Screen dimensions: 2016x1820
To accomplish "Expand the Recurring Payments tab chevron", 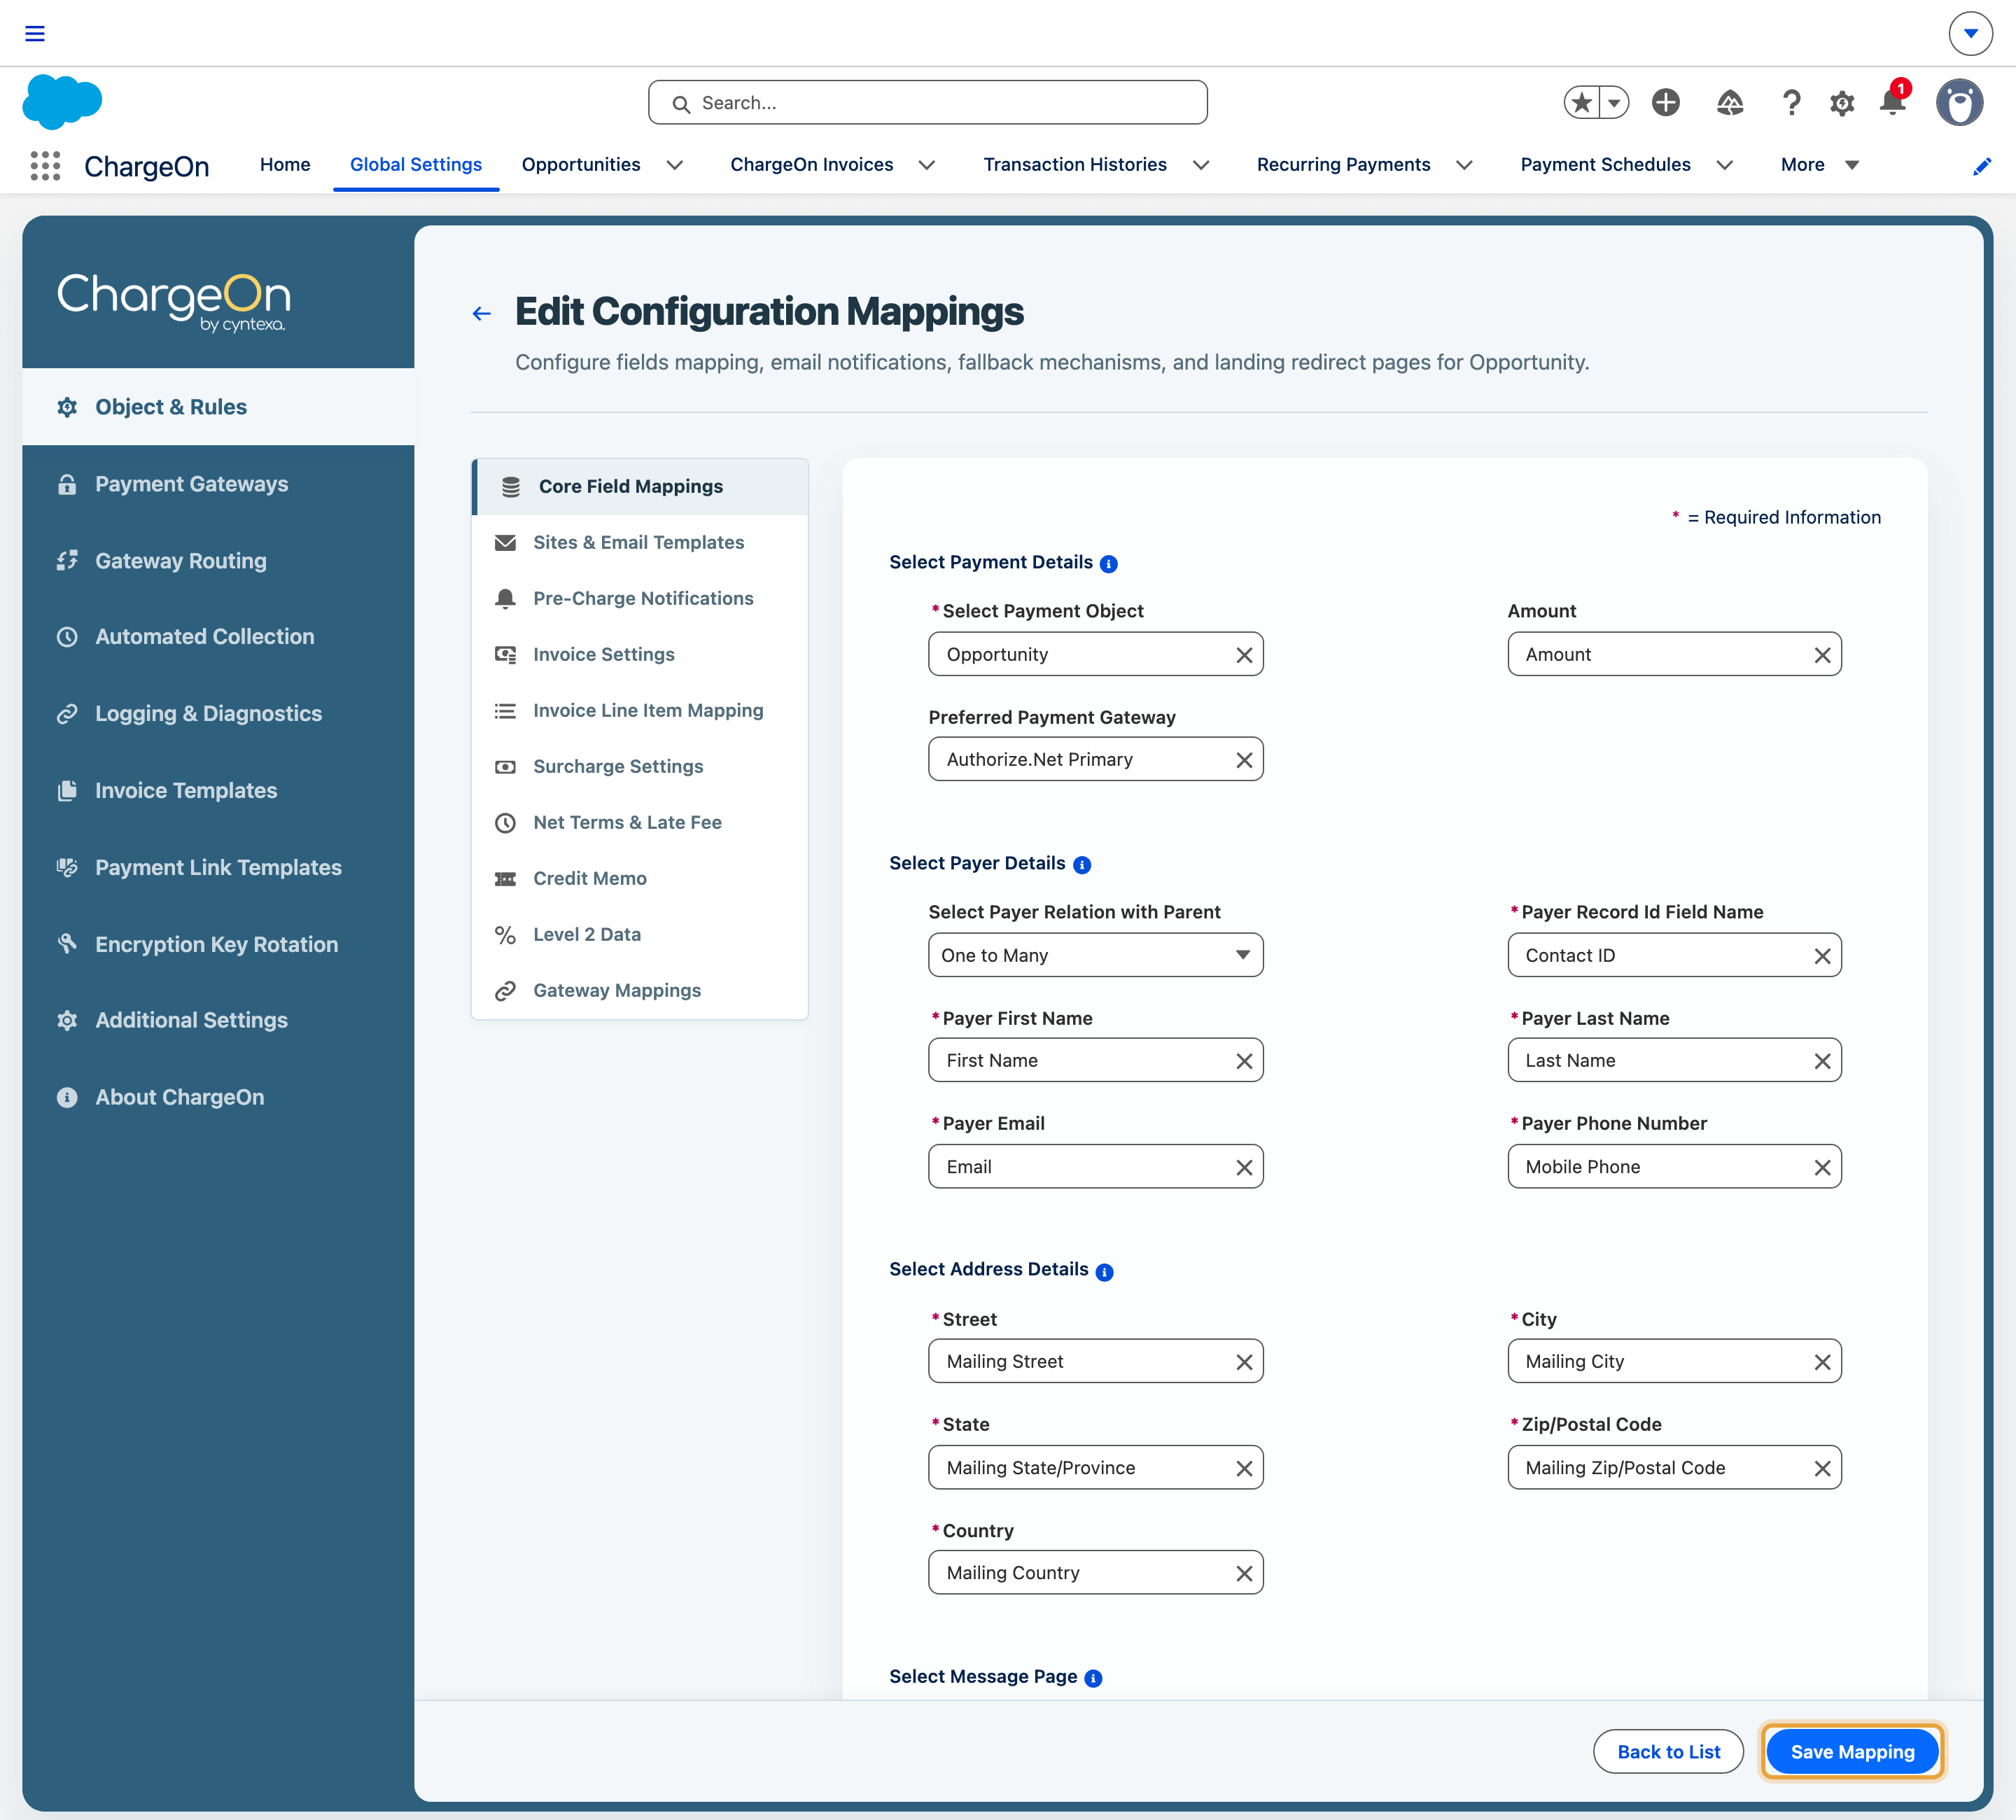I will [1464, 165].
